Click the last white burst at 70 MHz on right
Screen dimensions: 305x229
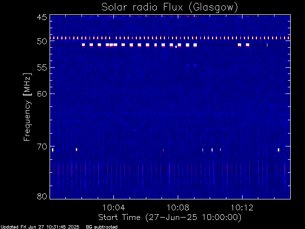(x=278, y=150)
